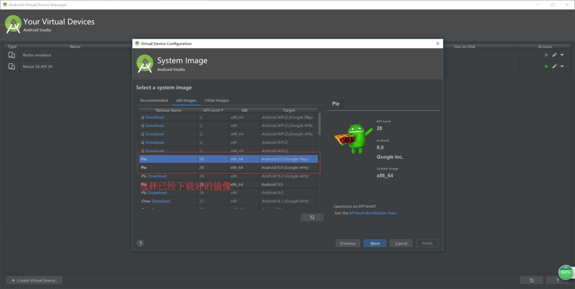Switch to the Recommended tab
575x289 pixels.
click(154, 100)
